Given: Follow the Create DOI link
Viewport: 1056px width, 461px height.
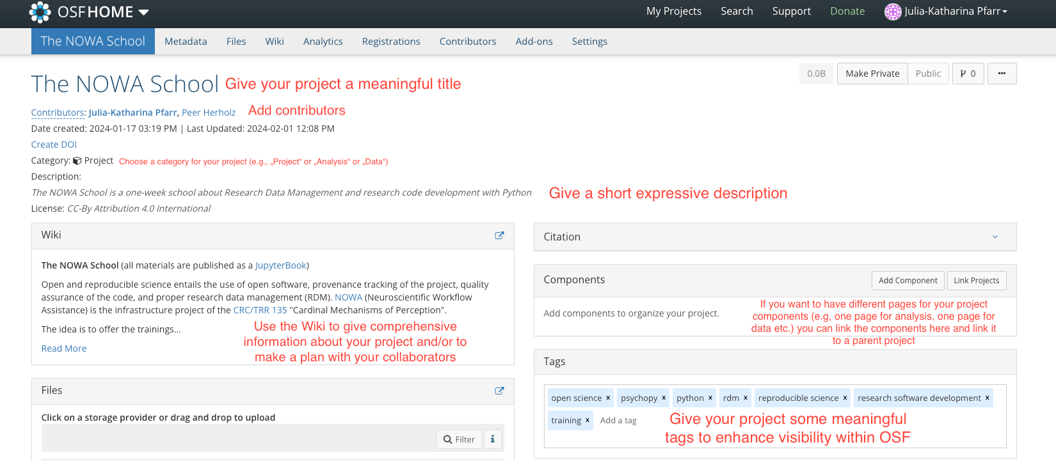Looking at the screenshot, I should (54, 145).
